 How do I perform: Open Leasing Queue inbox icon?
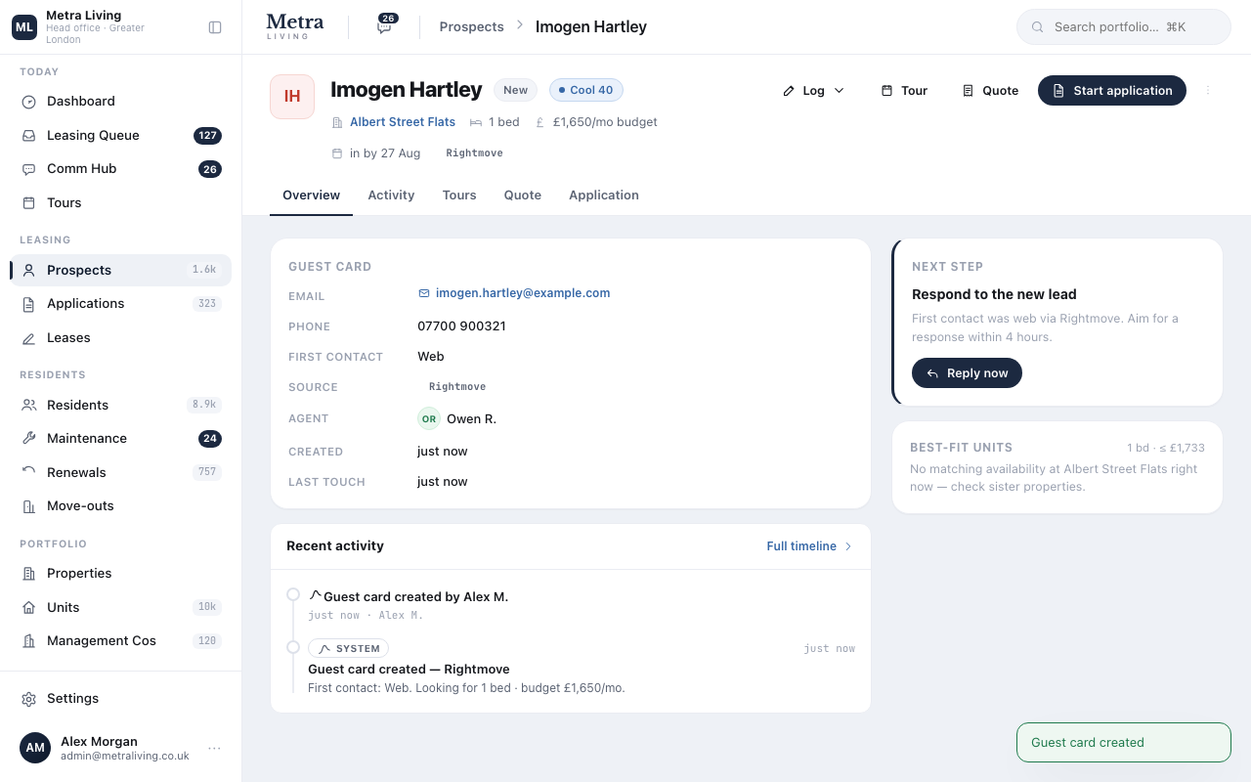tap(29, 136)
